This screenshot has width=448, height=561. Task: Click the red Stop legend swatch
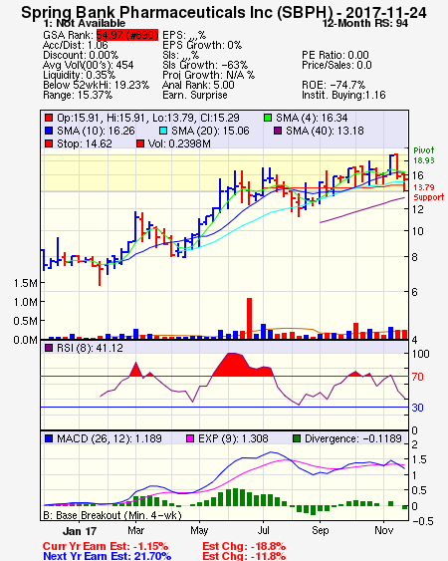(49, 143)
